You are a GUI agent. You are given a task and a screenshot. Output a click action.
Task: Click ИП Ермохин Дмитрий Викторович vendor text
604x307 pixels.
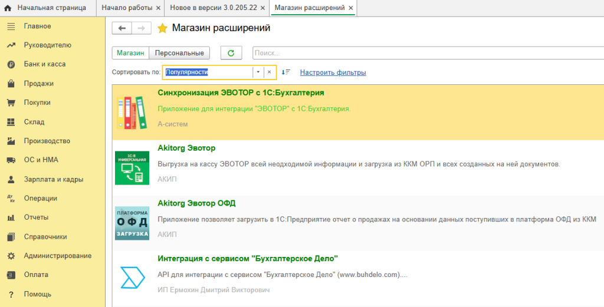(214, 290)
